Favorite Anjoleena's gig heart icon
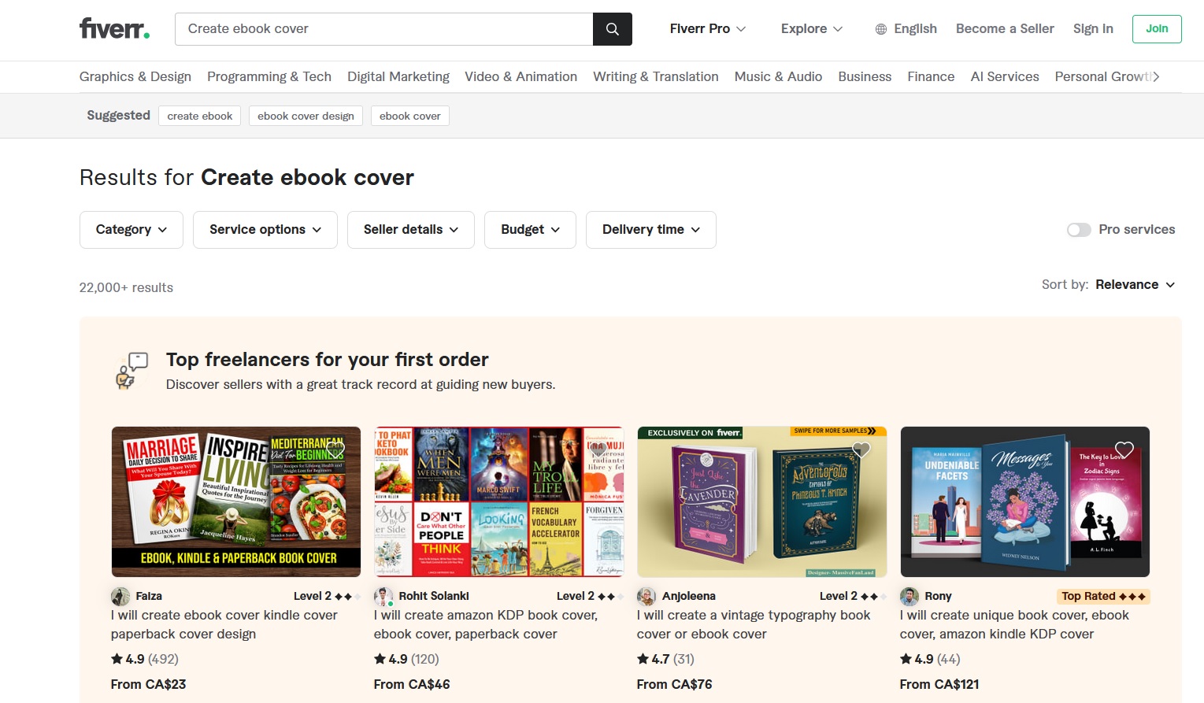This screenshot has width=1204, height=703. [x=861, y=450]
